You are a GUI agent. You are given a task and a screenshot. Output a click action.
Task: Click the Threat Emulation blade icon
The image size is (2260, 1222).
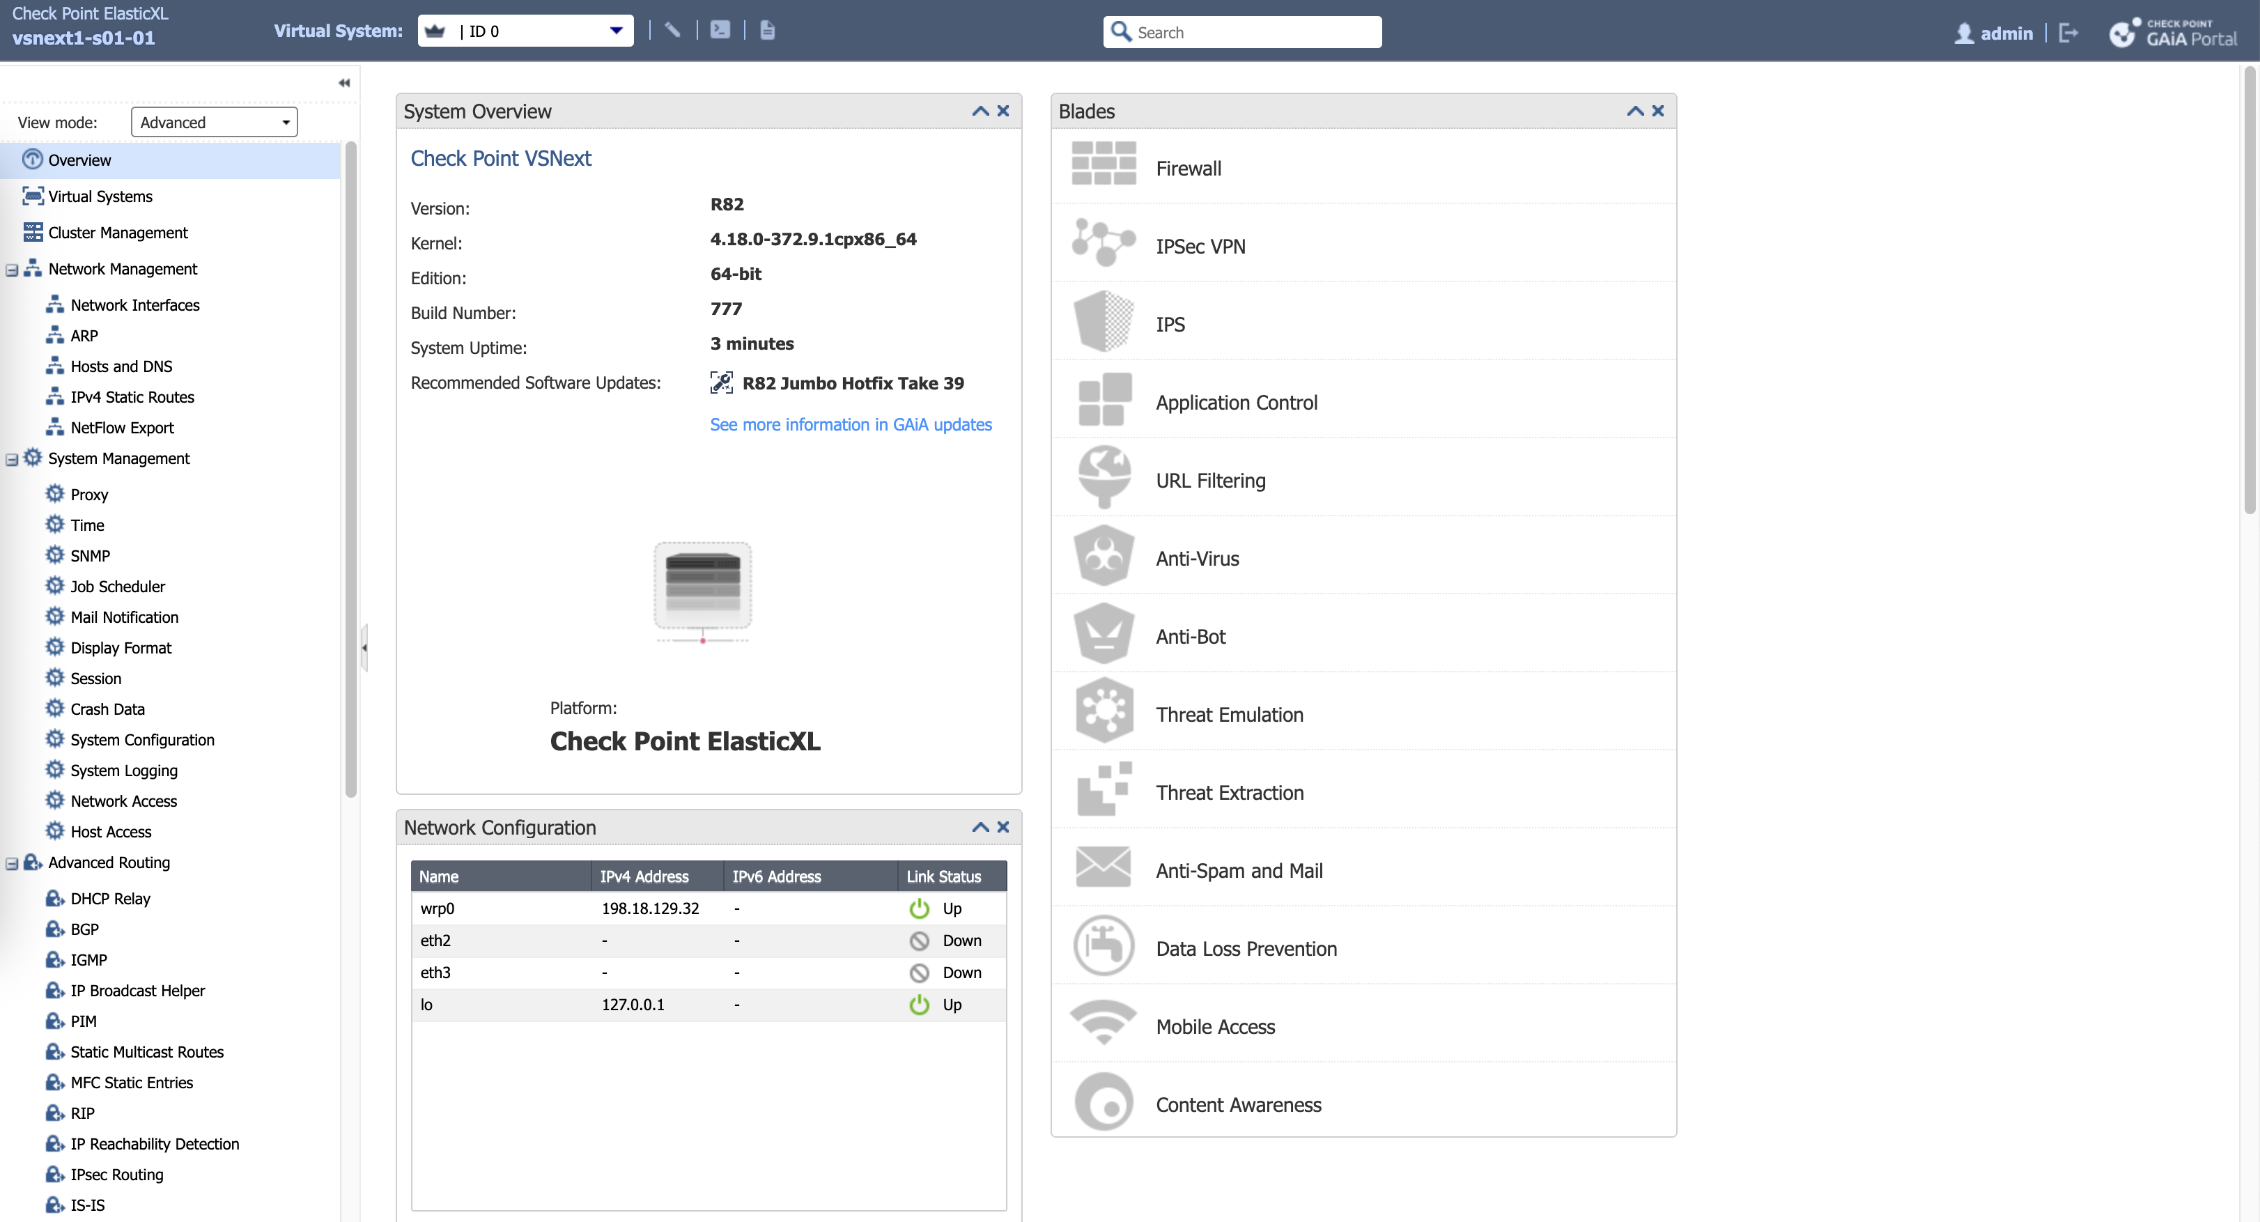(1103, 711)
